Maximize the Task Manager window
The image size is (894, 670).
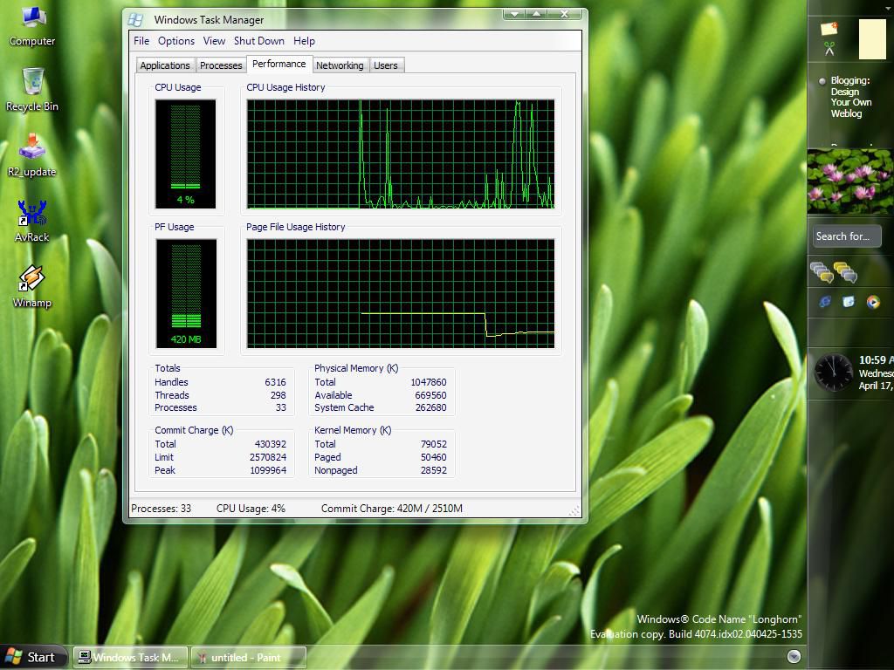(x=537, y=14)
